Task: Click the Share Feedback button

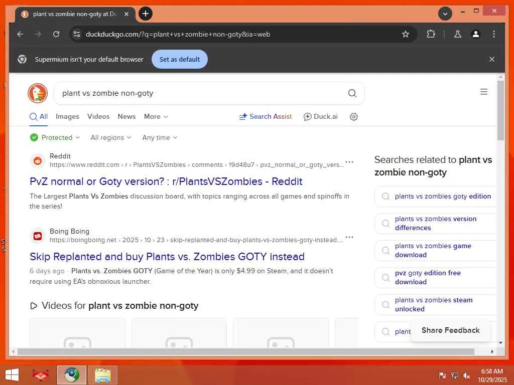Action: 450,330
